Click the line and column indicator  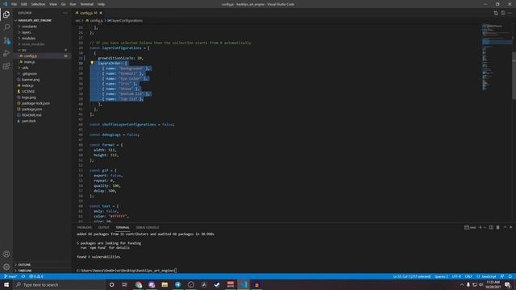pos(412,276)
